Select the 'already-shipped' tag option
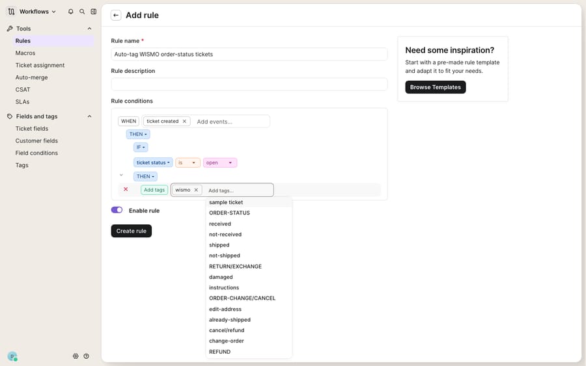Image resolution: width=586 pixels, height=366 pixels. 249,320
